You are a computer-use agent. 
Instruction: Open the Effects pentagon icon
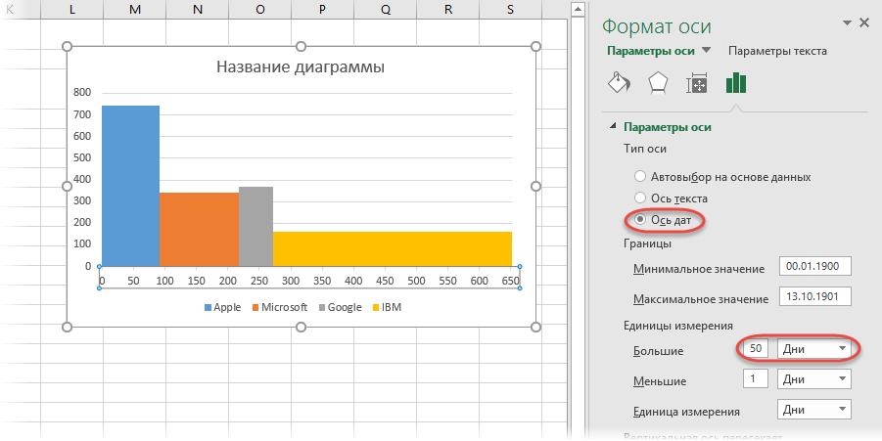658,83
